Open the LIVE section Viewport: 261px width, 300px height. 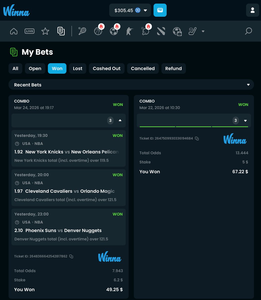pyautogui.click(x=29, y=31)
